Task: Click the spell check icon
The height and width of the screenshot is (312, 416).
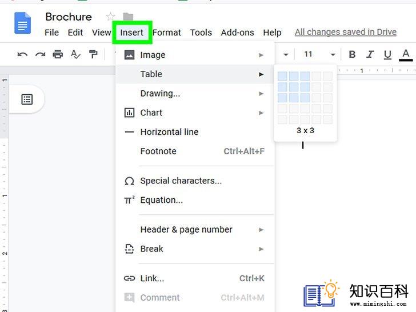Action: (x=75, y=55)
